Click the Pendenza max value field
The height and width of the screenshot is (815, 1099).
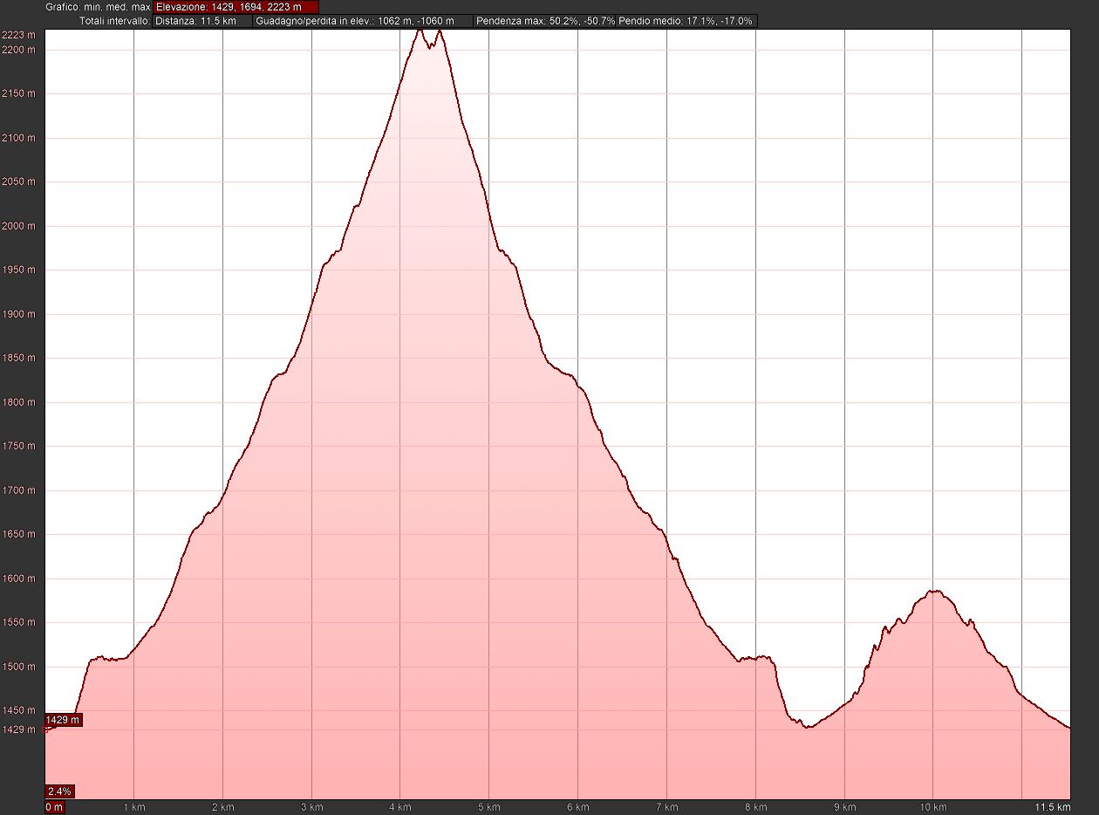pyautogui.click(x=545, y=20)
